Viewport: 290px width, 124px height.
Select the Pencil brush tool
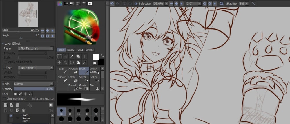62,71
